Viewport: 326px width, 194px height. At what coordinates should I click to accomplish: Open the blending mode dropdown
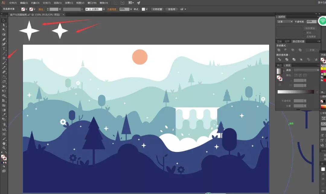coord(285,22)
